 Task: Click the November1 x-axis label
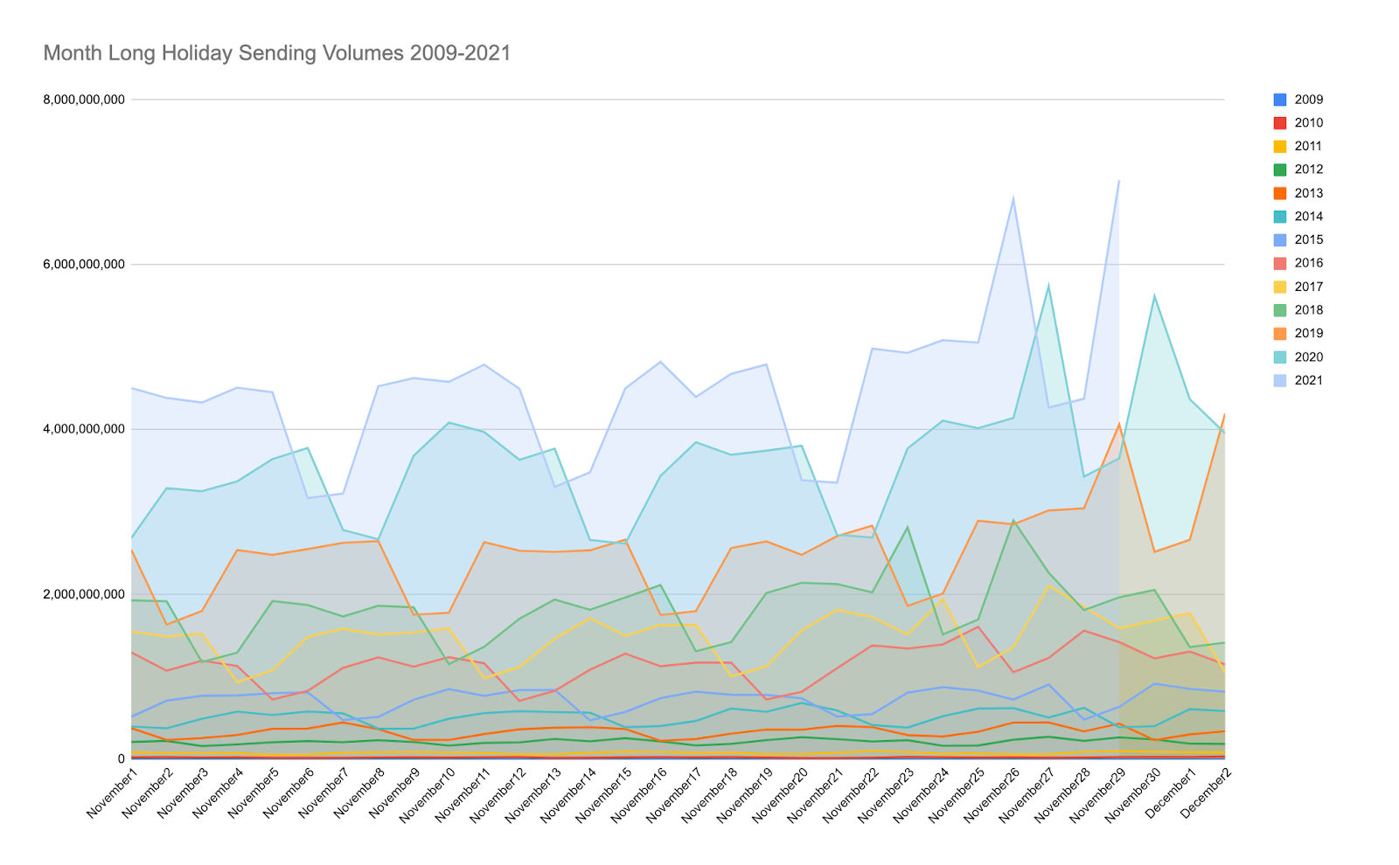pyautogui.click(x=114, y=792)
